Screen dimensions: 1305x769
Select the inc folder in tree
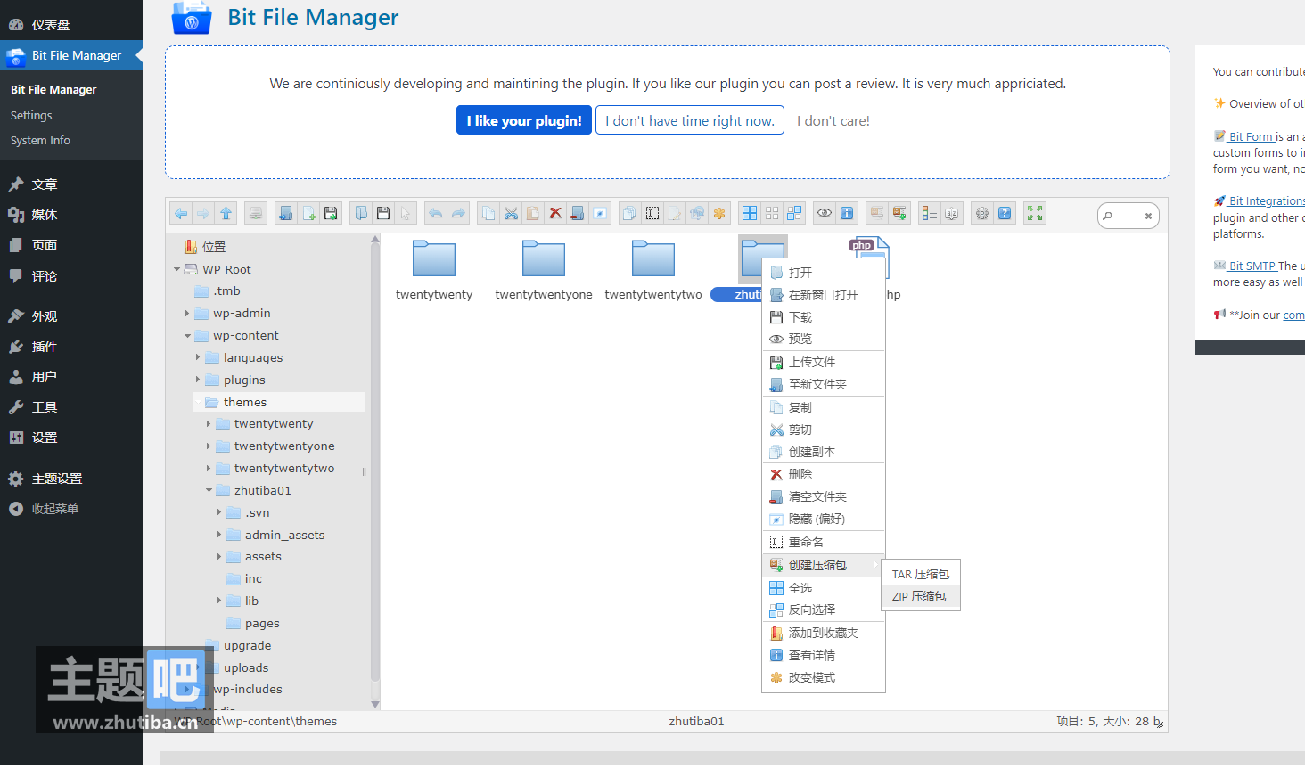pos(253,579)
